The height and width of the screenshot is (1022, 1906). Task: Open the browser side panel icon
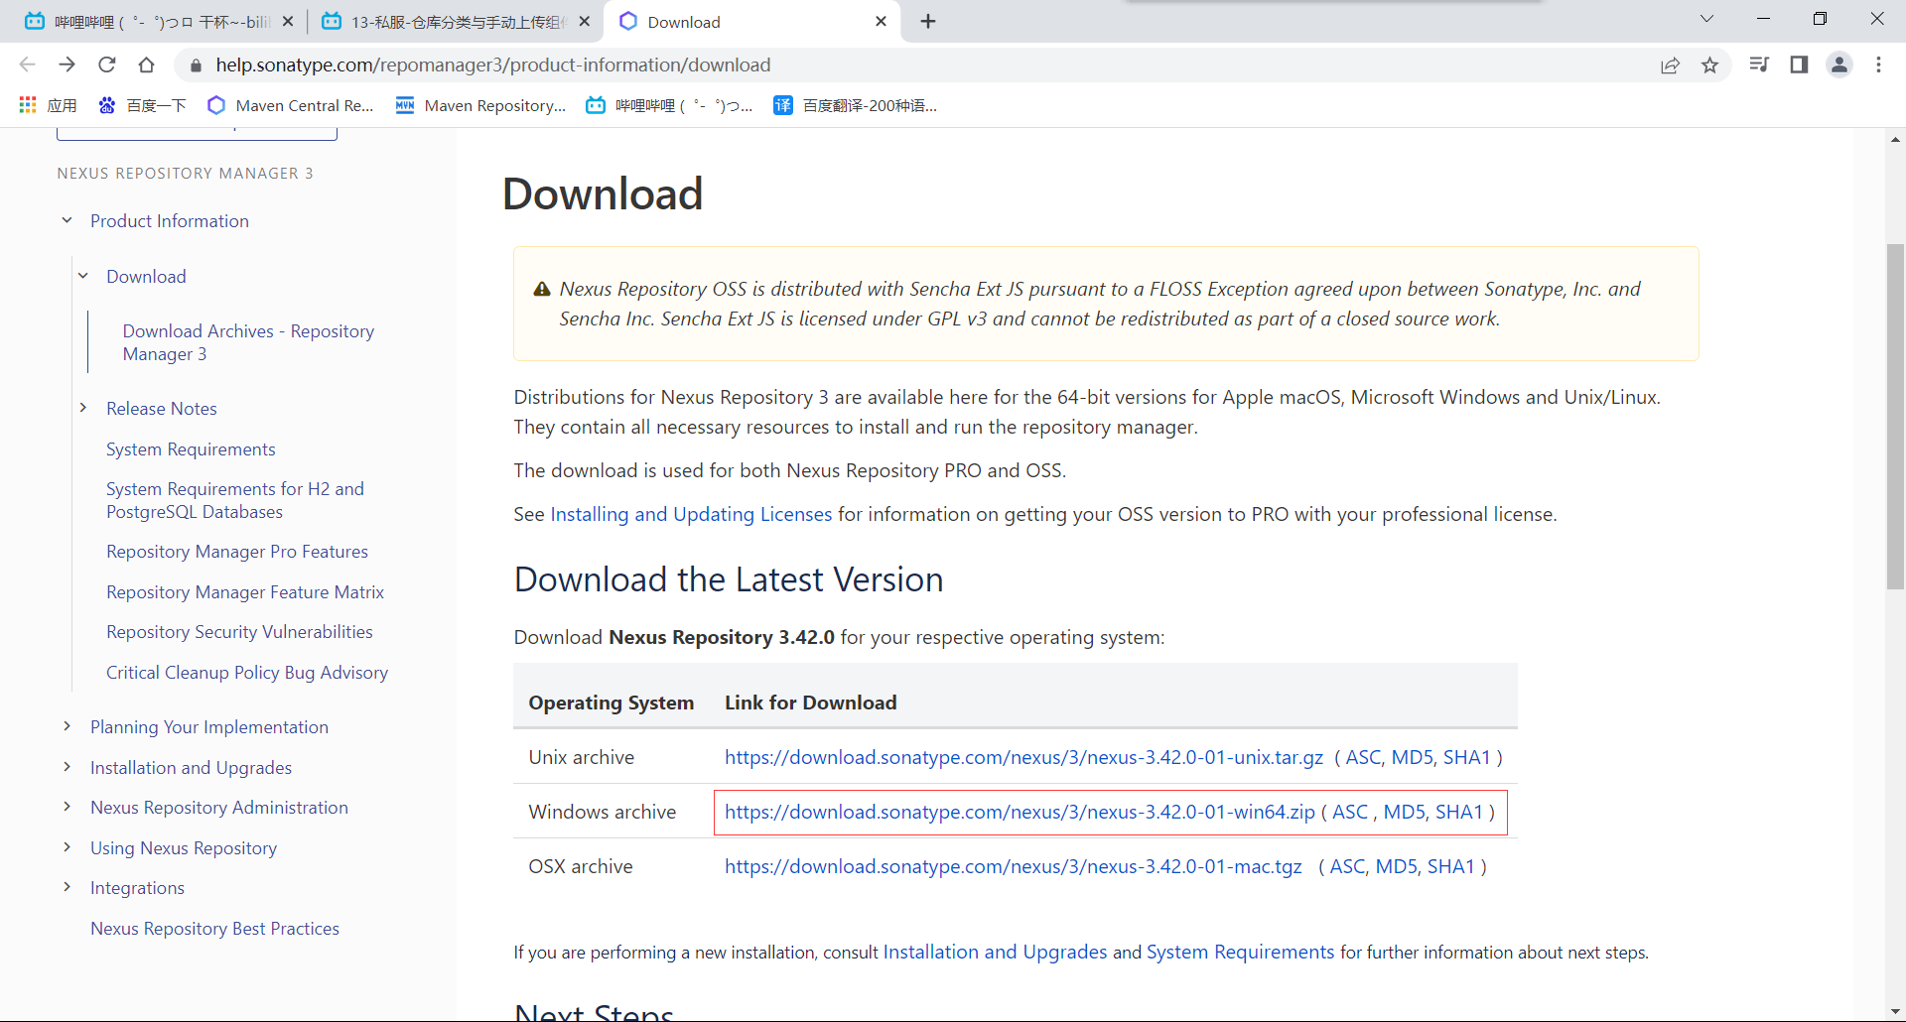pos(1799,64)
